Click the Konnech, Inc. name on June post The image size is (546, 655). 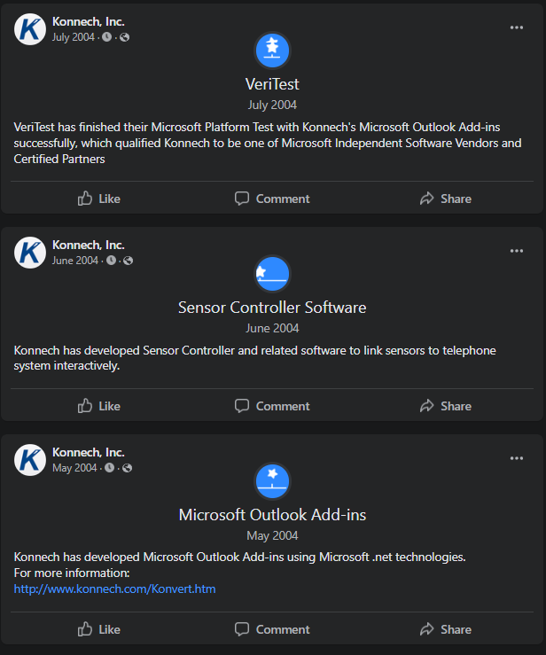88,245
